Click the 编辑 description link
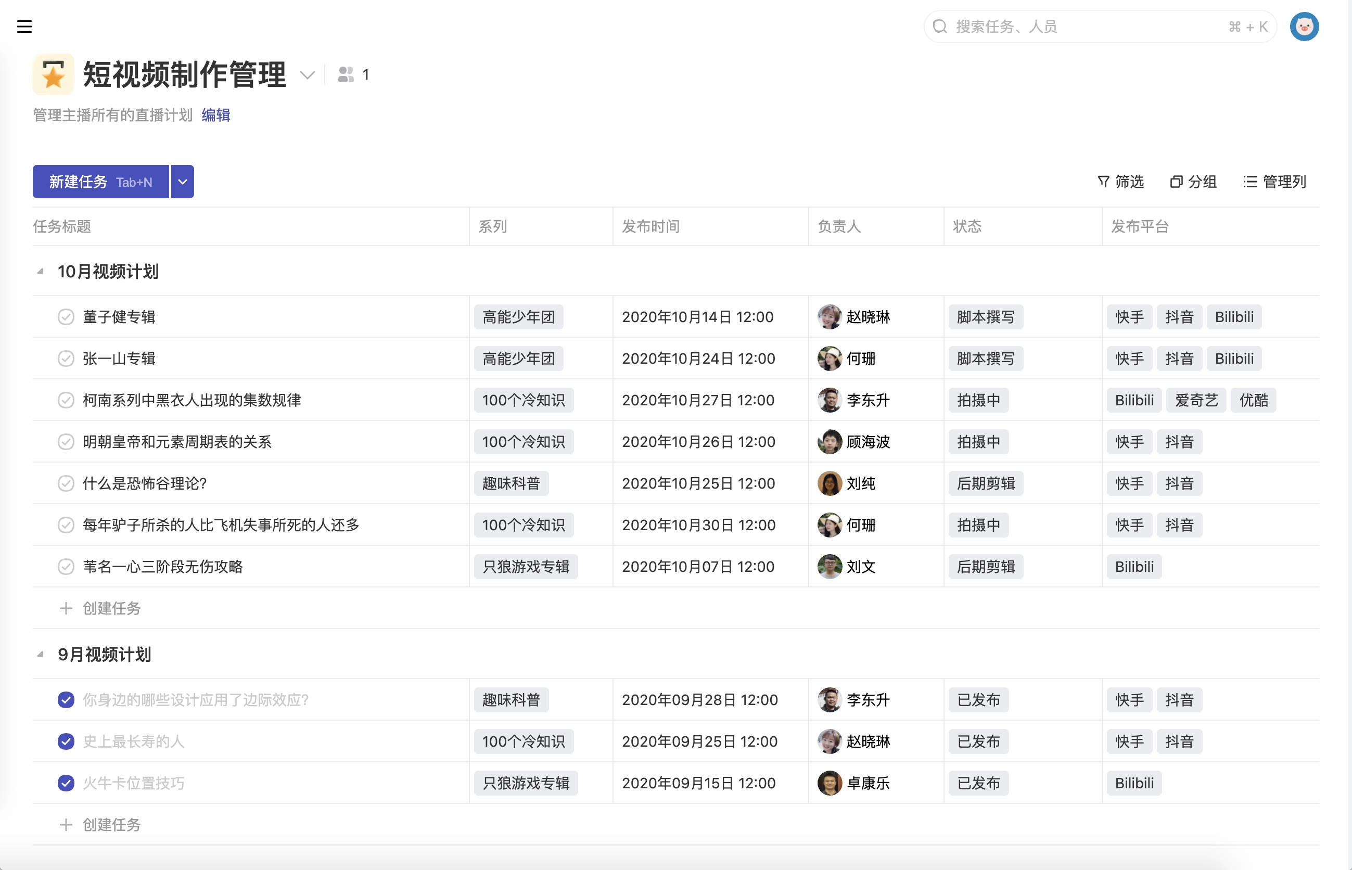 (216, 115)
